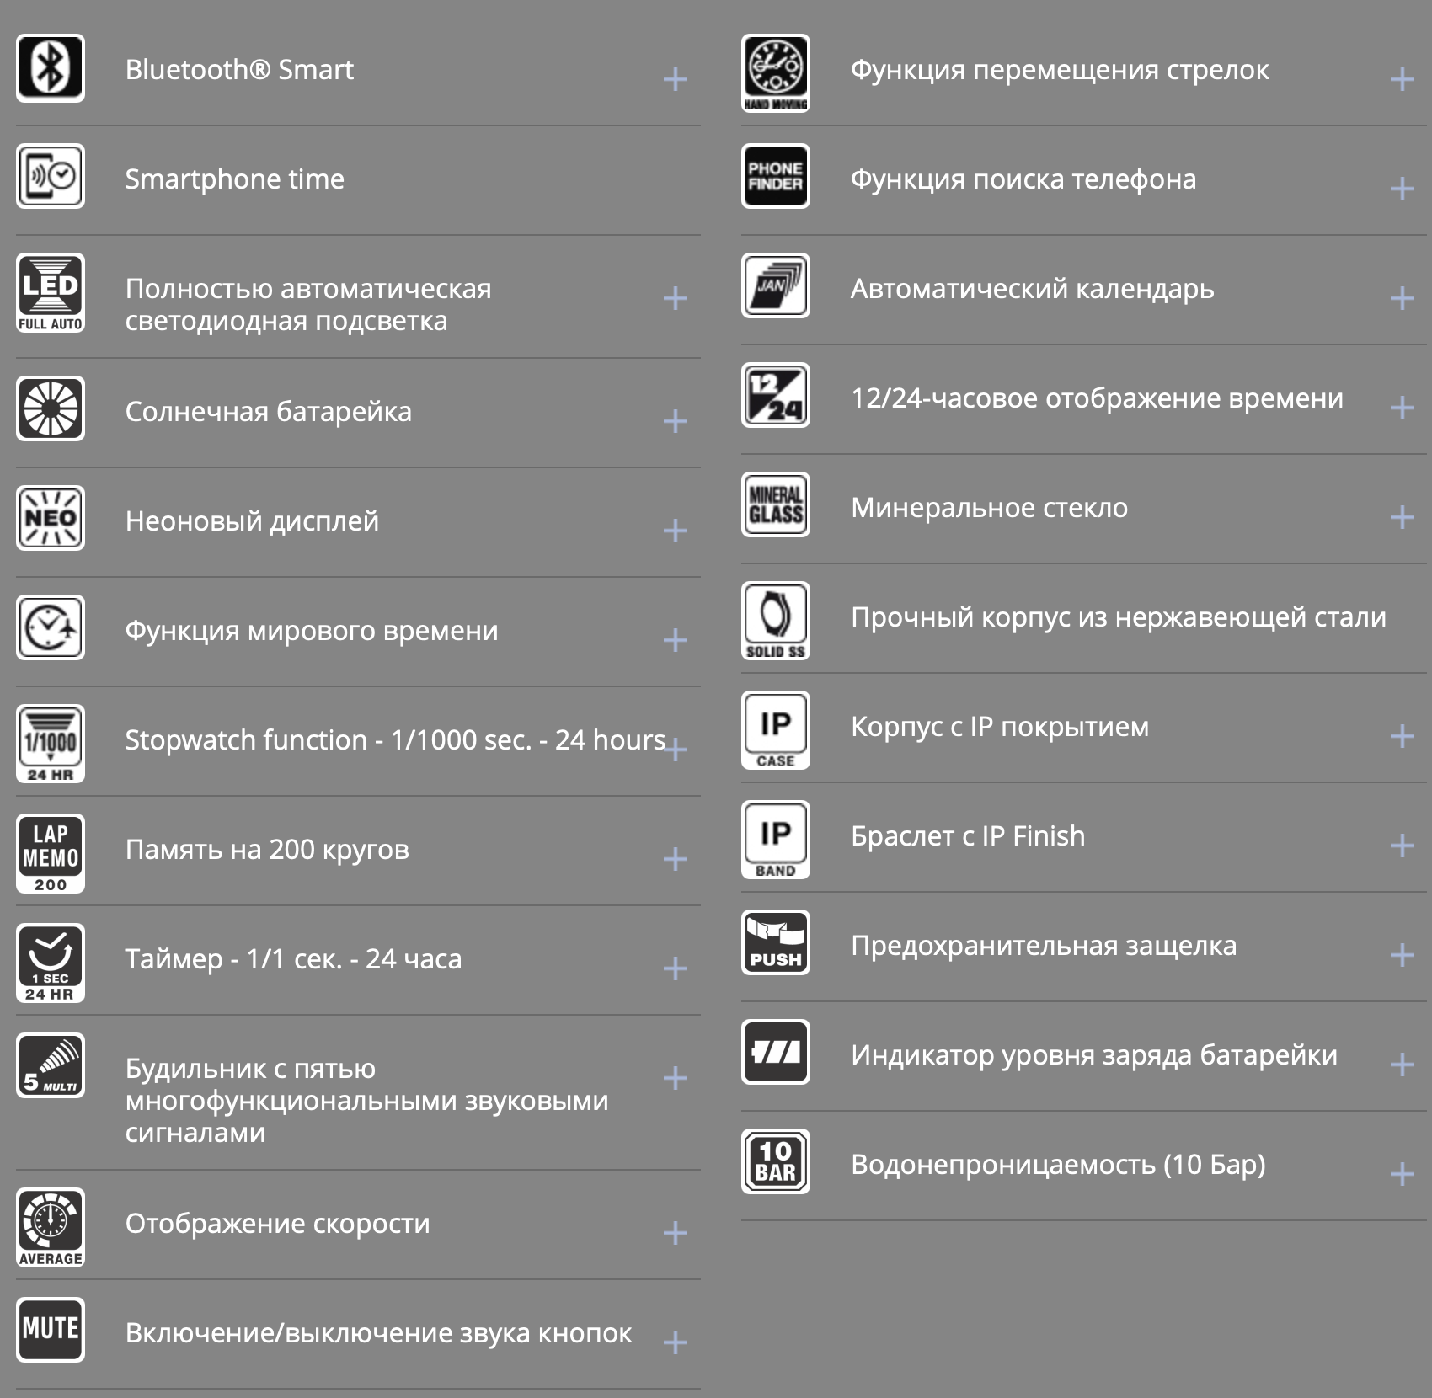The height and width of the screenshot is (1398, 1432).
Task: Click the Прочный корпус из нержавеющей стали text
Action: click(x=1118, y=616)
